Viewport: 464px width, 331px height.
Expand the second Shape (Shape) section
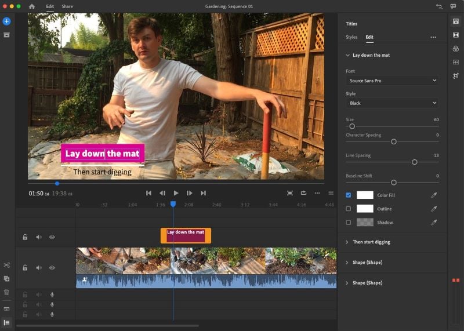point(347,283)
